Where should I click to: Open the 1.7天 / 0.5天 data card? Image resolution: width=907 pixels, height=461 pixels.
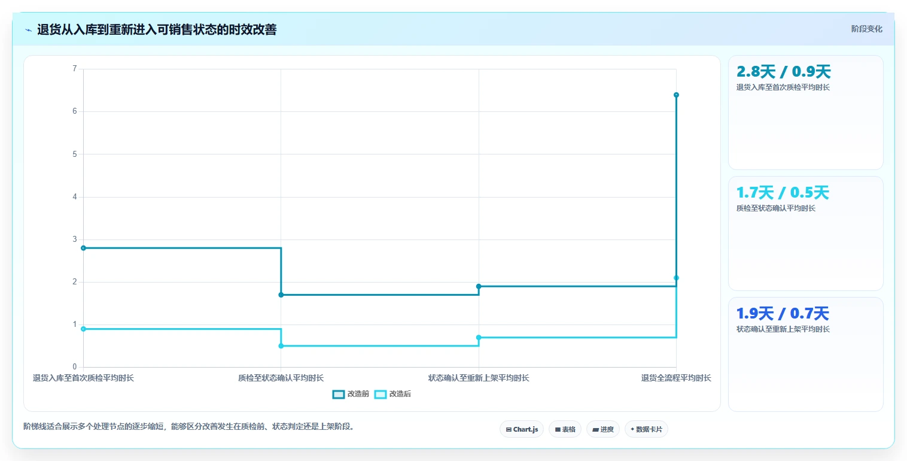pyautogui.click(x=805, y=233)
